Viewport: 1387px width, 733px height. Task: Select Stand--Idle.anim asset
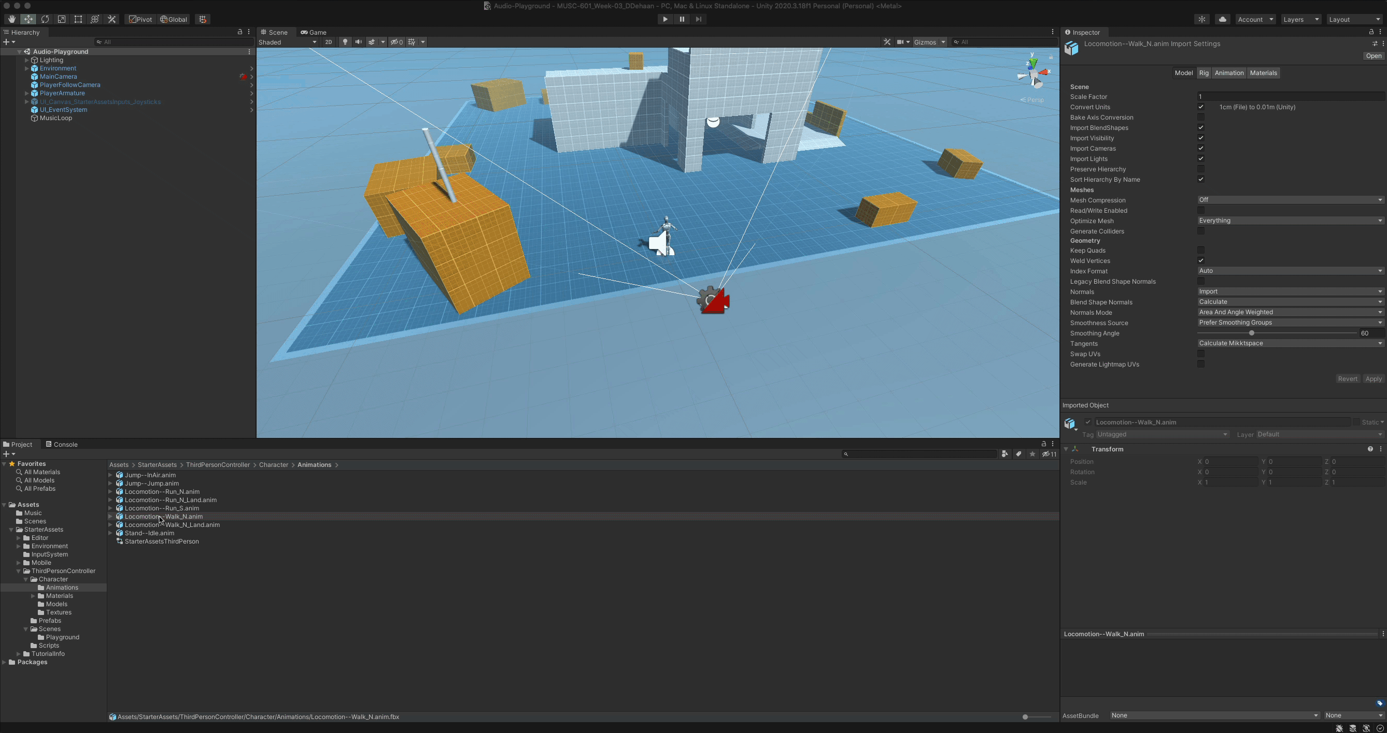click(x=149, y=533)
